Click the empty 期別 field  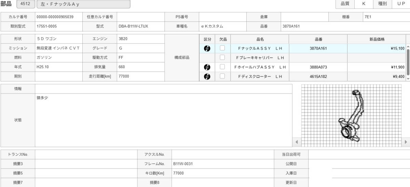pyautogui.click(x=59, y=76)
